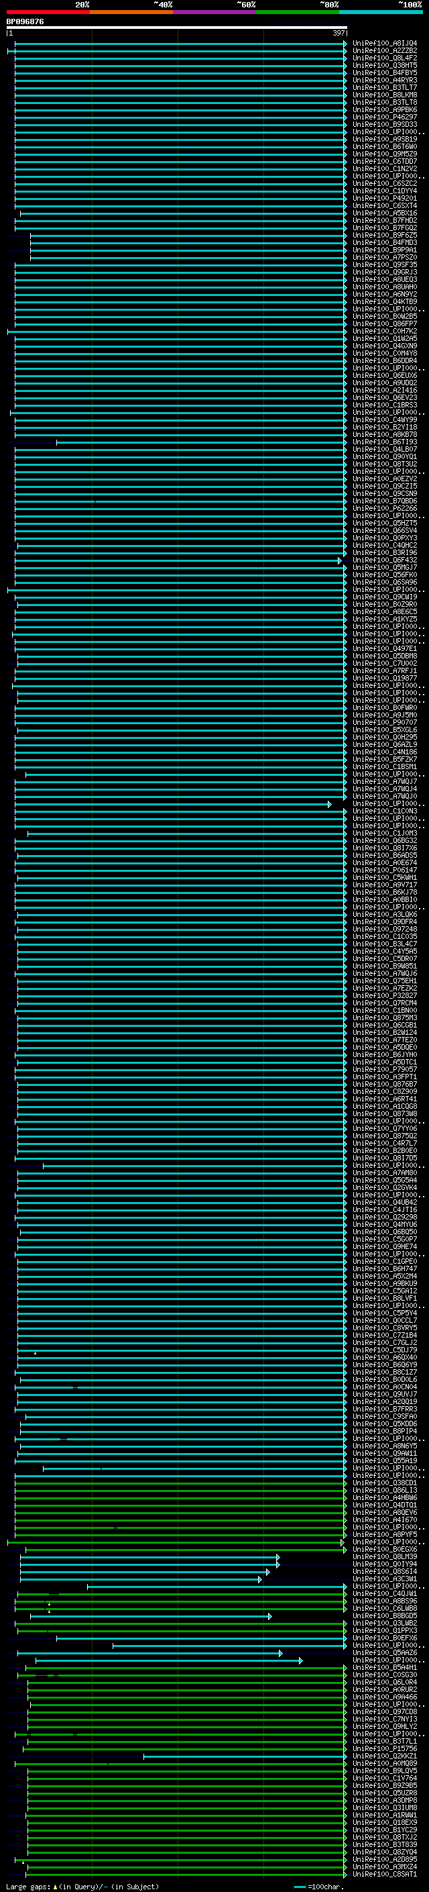Image resolution: width=429 pixels, height=1892 pixels.
Task: Open hit UniRef100_B4FBY5
Action: point(384,72)
